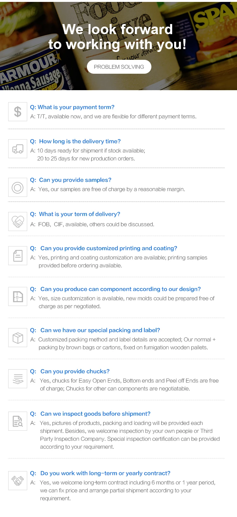237x517 pixels.
Task: Click the document printing and coating icon
Action: pyautogui.click(x=18, y=256)
